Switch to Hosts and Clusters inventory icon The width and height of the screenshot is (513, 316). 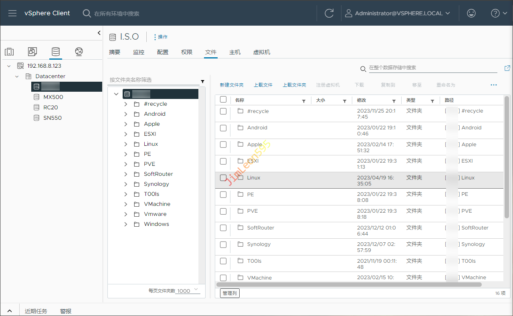point(9,52)
